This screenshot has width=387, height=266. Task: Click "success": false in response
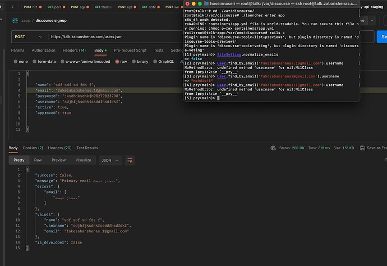(x=54, y=175)
